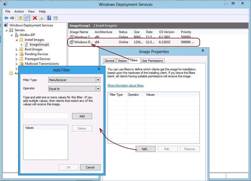Open the View menu
This screenshot has height=181, width=251.
coord(32,11)
